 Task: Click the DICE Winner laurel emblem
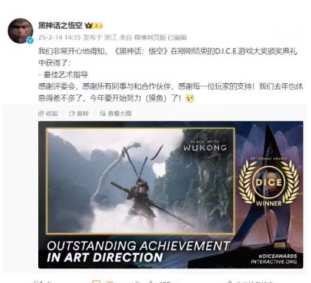tap(269, 183)
